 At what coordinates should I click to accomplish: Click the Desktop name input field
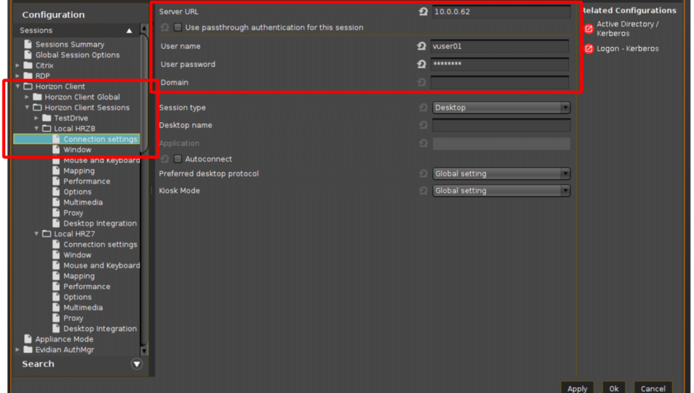tap(501, 125)
